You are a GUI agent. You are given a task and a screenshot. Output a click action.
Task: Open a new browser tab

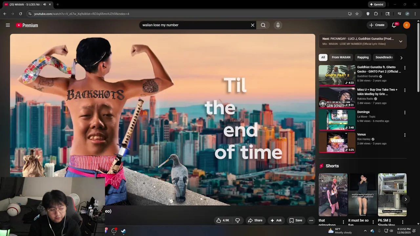[x=57, y=5]
